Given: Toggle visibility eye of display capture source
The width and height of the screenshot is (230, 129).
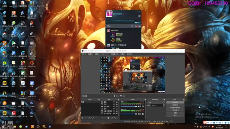Looking at the screenshot, I should [114, 113].
